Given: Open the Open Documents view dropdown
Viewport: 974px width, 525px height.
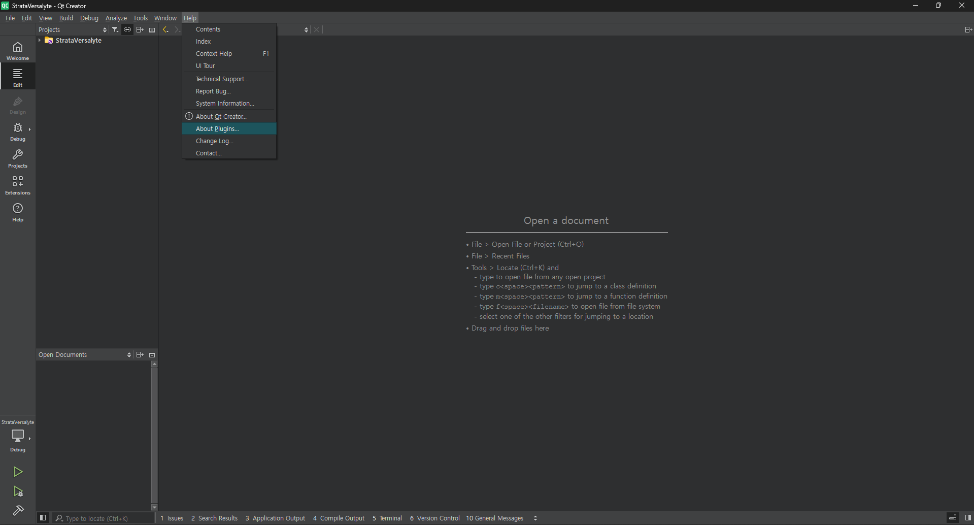Looking at the screenshot, I should 85,355.
